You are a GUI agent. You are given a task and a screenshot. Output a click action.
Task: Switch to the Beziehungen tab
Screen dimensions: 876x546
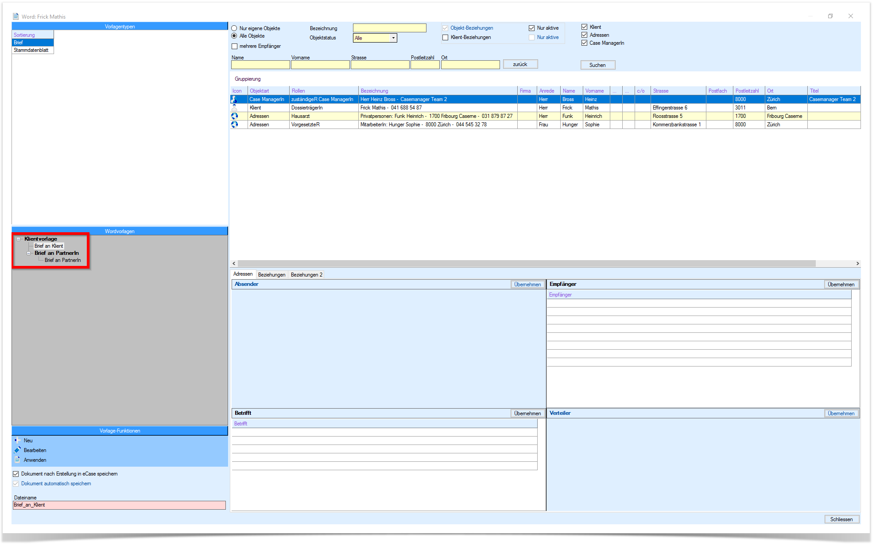271,275
